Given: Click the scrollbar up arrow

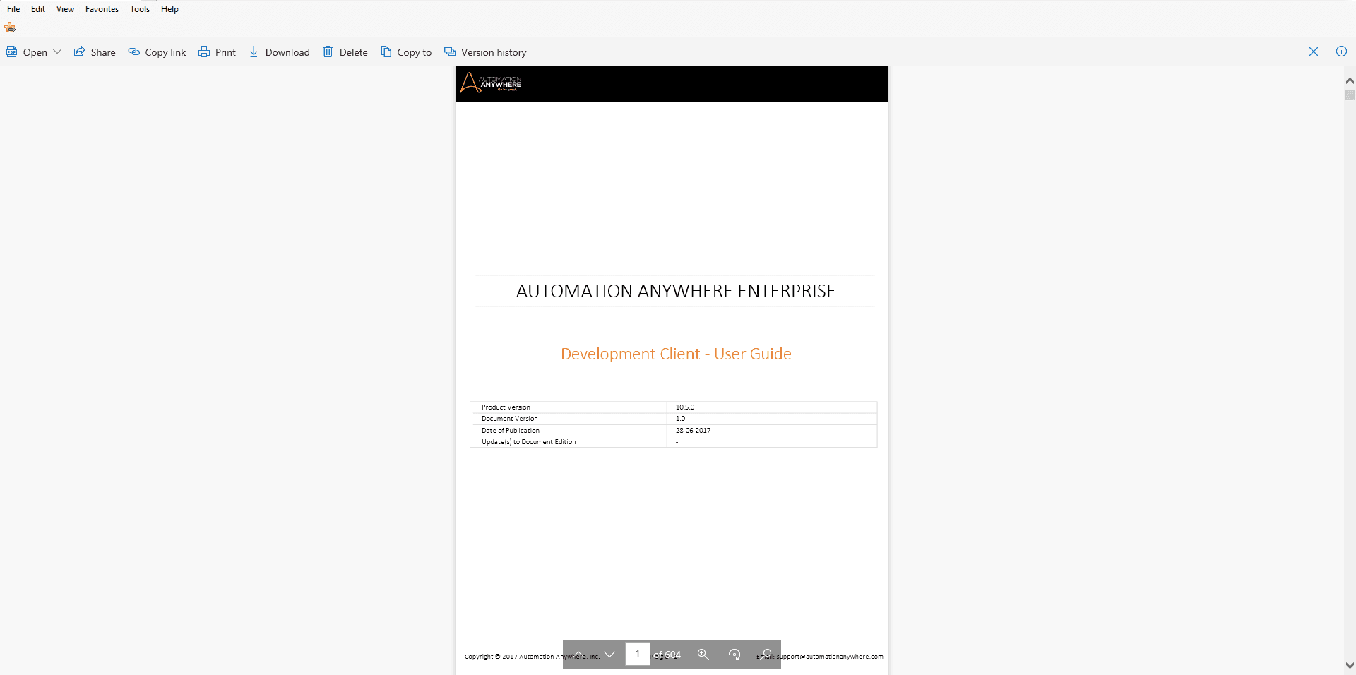Looking at the screenshot, I should (x=1350, y=80).
